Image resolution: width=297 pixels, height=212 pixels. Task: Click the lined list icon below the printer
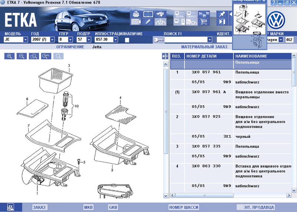pyautogui.click(x=136, y=22)
